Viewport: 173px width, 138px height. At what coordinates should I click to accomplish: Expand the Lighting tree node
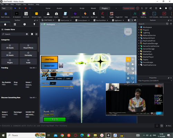139,33
